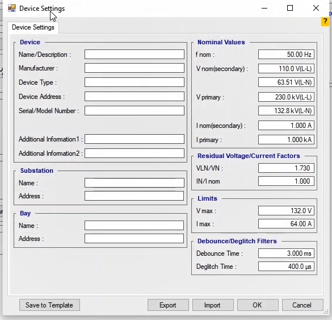
Task: Click the Device Settings app icon in title bar
Action: (x=12, y=9)
